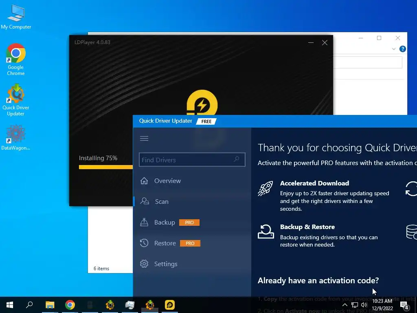Screen dimensions: 417x313
Task: Click the '6 items' status text in Explorer
Action: click(101, 269)
